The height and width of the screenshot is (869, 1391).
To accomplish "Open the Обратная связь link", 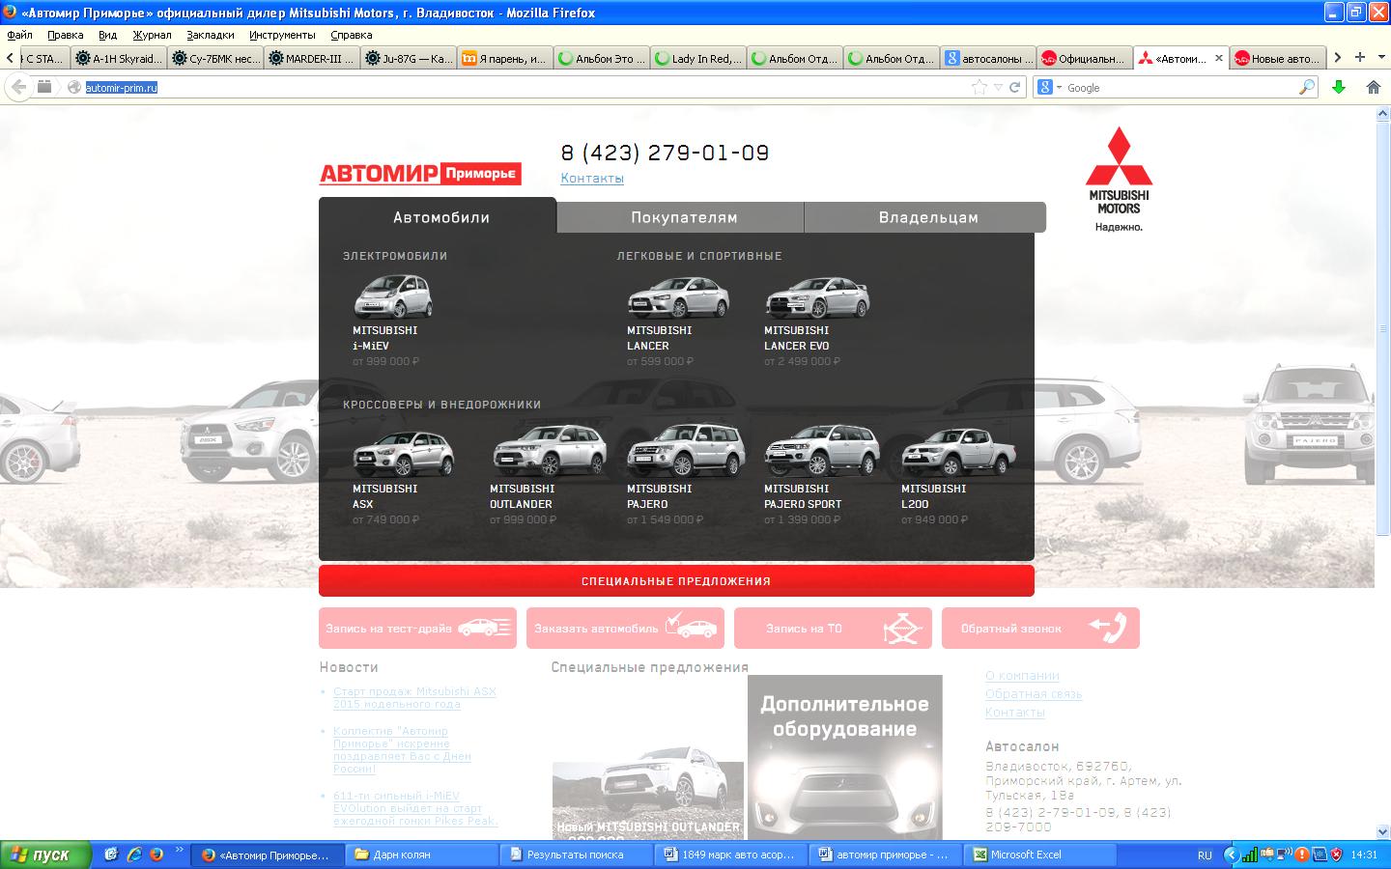I will [1034, 694].
